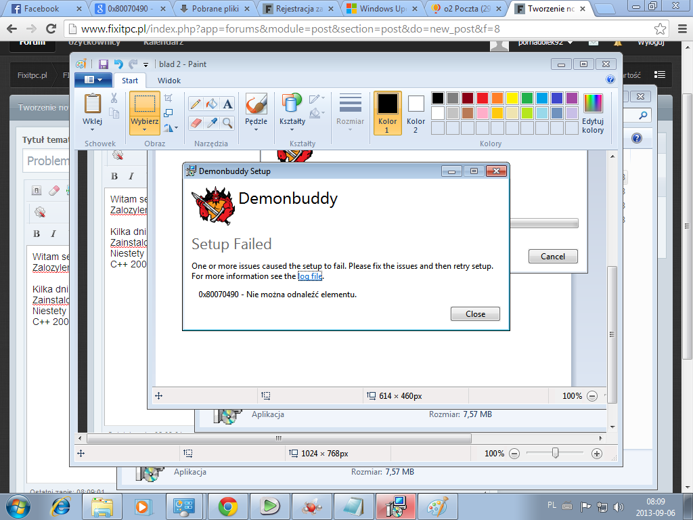Switch to the Rejestracja browser tab
Image resolution: width=693 pixels, height=520 pixels.
[298, 8]
